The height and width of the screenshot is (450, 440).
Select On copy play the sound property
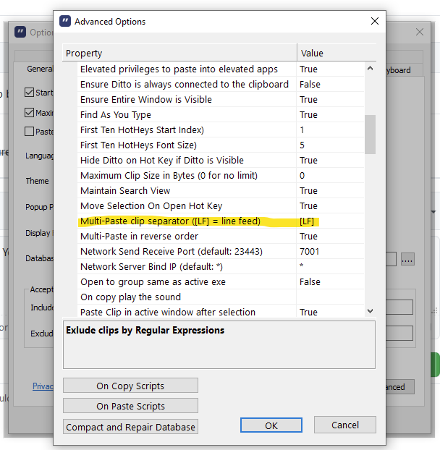point(221,297)
